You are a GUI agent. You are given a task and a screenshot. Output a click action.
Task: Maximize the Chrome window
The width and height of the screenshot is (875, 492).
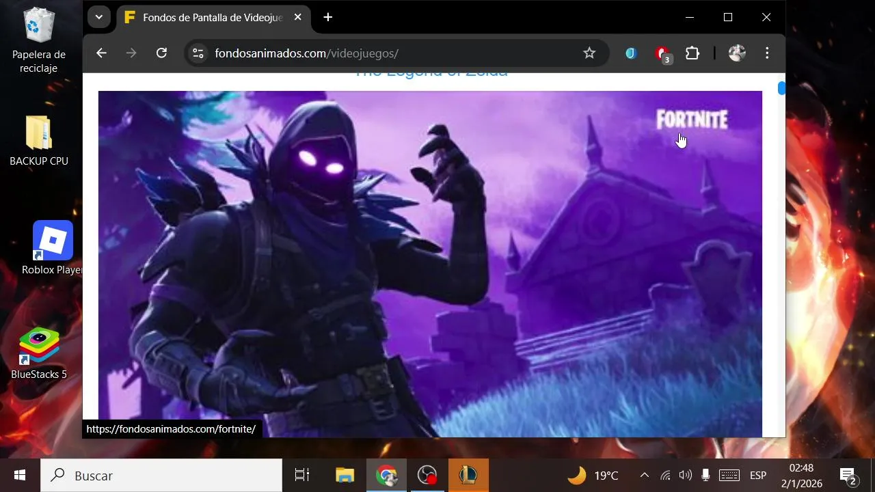728,17
